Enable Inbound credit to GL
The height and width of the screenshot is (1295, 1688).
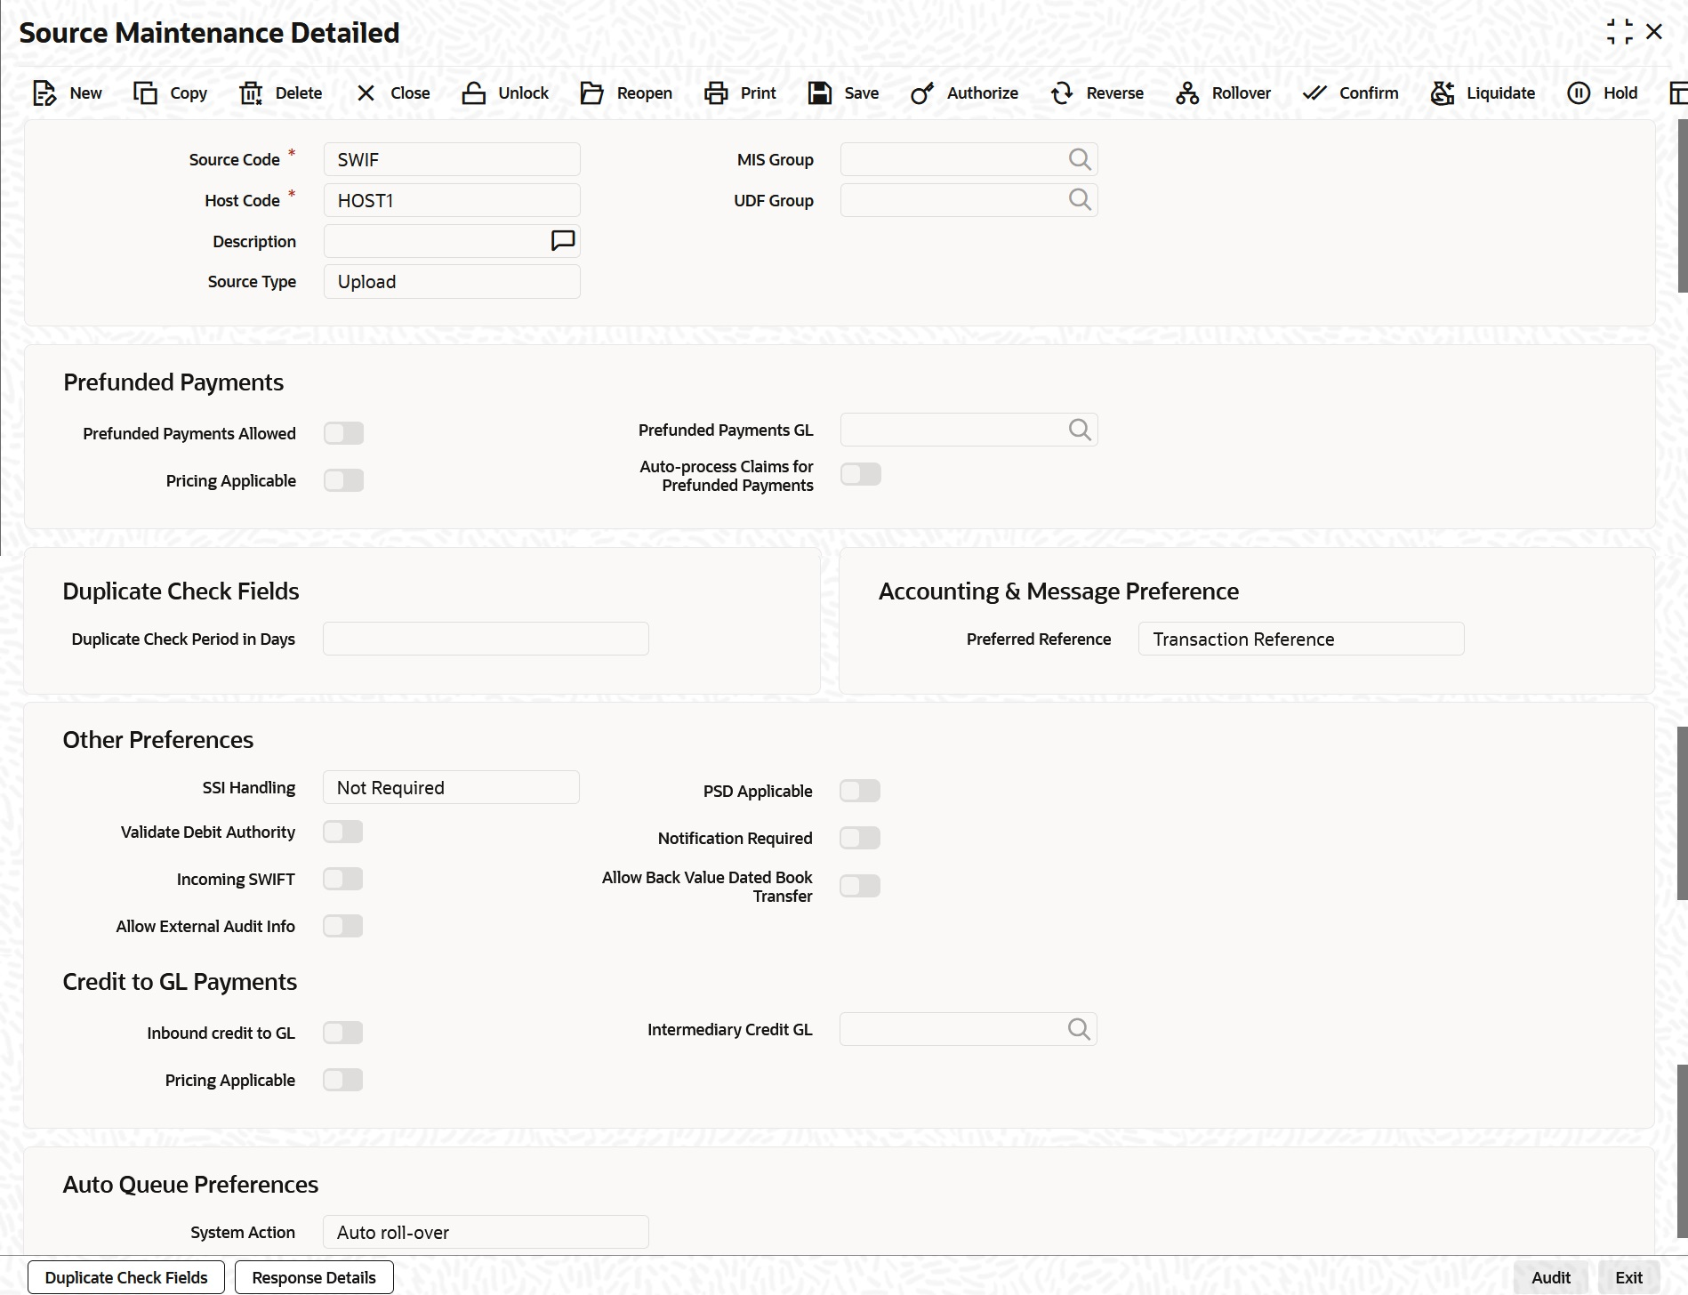click(343, 1033)
